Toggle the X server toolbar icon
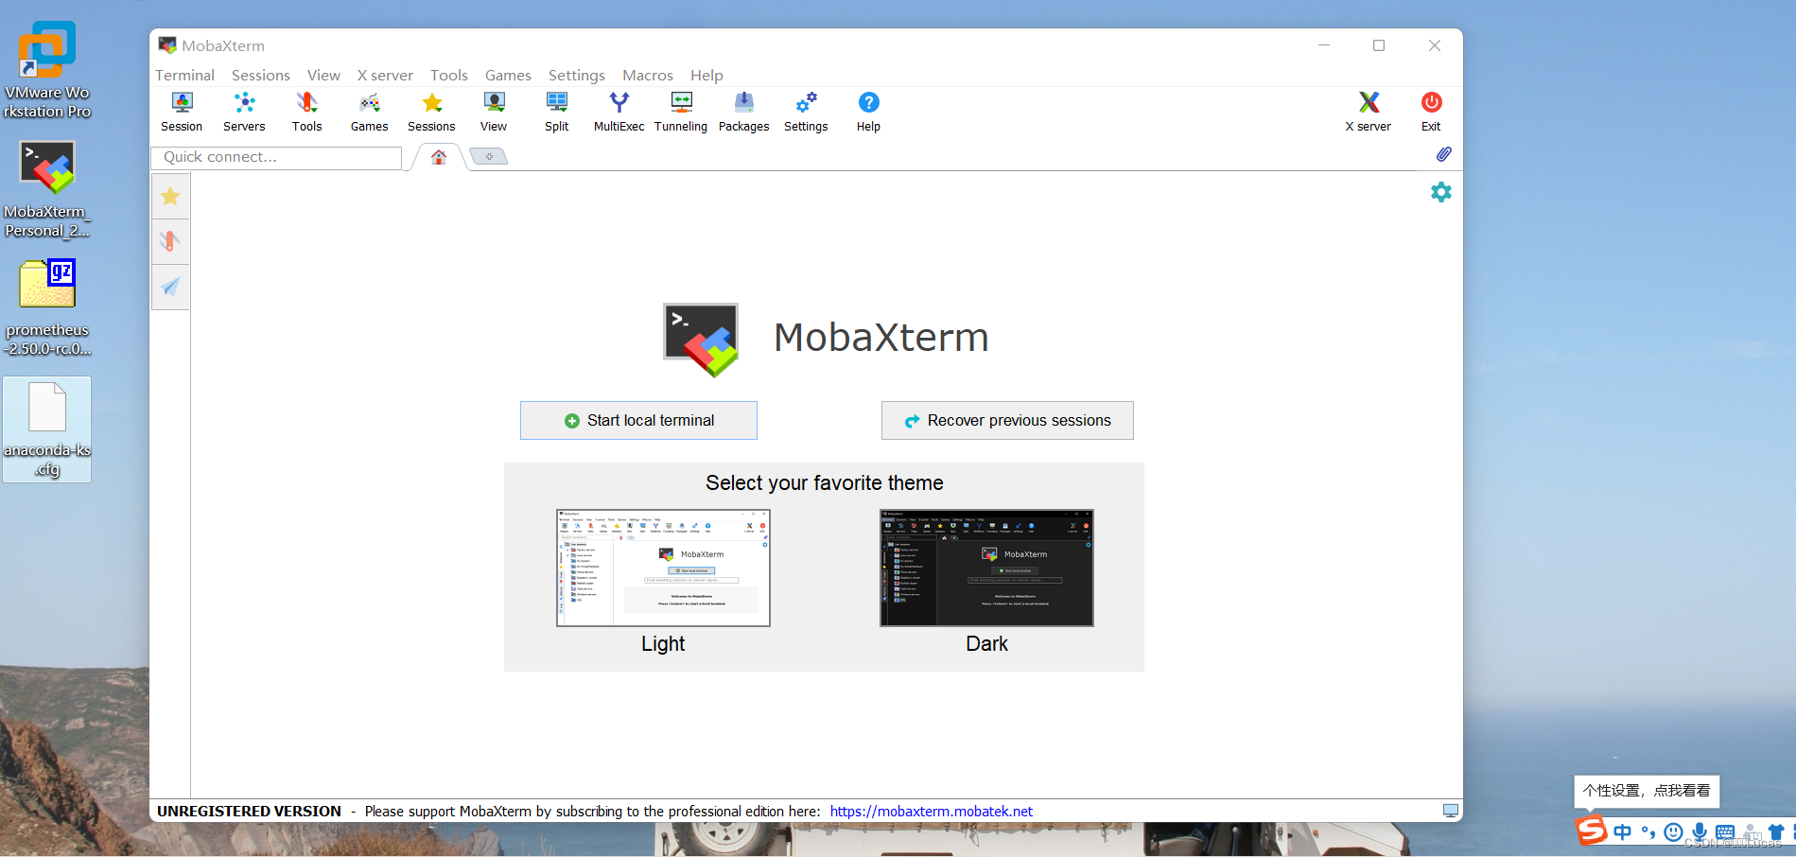The image size is (1796, 857). click(x=1369, y=112)
